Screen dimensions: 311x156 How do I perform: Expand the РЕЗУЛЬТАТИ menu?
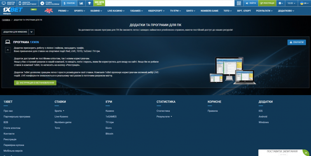[x=264, y=11]
